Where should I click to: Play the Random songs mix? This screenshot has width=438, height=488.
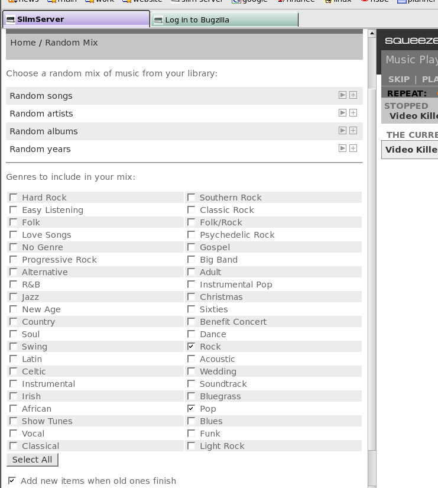coord(342,95)
